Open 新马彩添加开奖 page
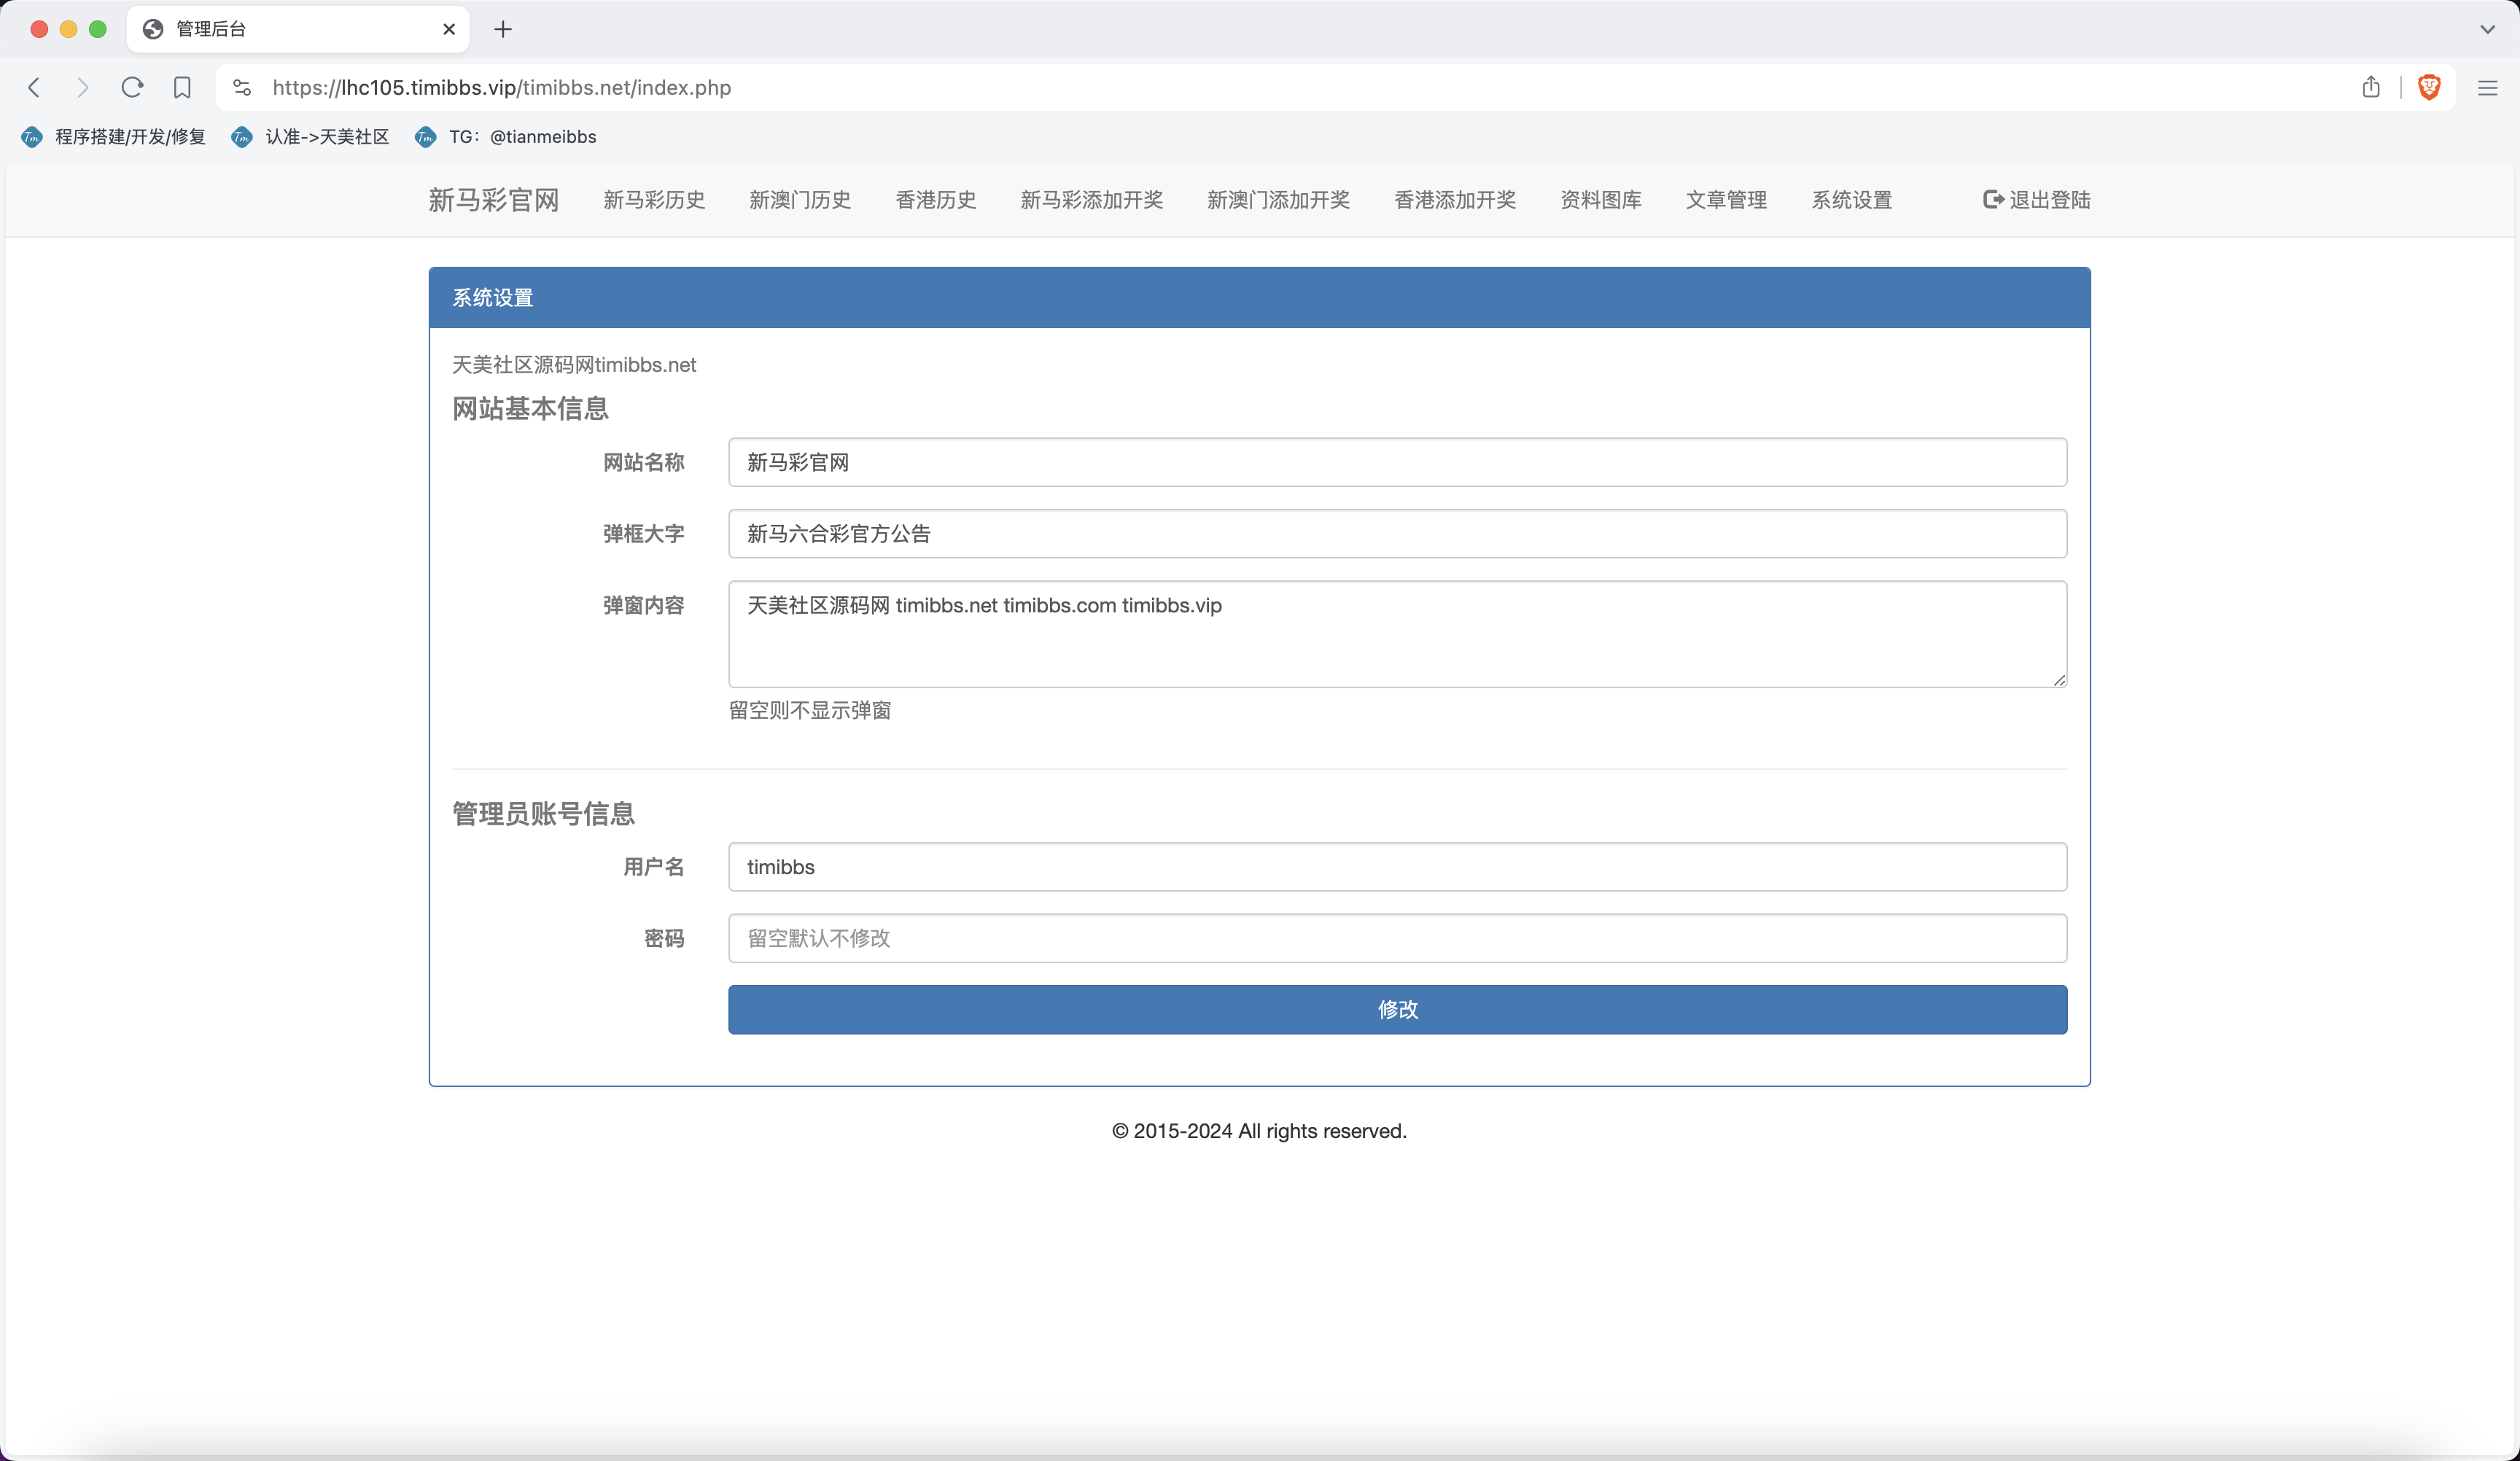 tap(1092, 200)
